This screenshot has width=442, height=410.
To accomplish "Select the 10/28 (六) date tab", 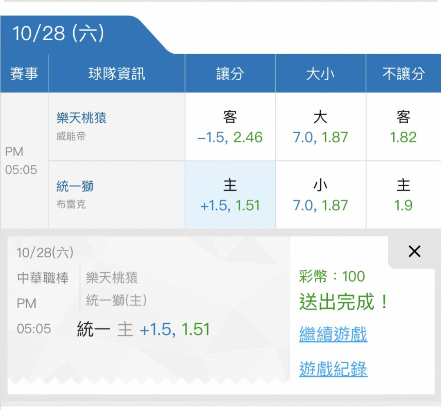I will click(x=58, y=33).
